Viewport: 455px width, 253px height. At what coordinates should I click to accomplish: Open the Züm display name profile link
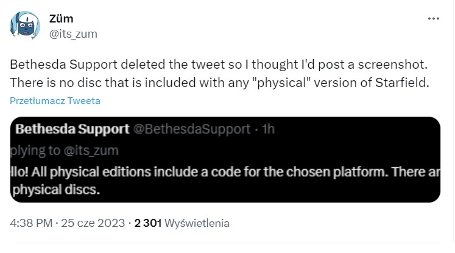click(62, 18)
